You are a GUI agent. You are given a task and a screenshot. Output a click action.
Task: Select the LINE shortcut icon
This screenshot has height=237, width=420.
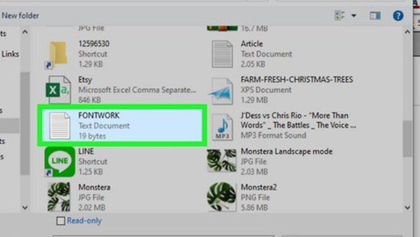pyautogui.click(x=59, y=162)
